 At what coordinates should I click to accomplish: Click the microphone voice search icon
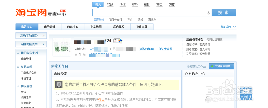coord(209,13)
